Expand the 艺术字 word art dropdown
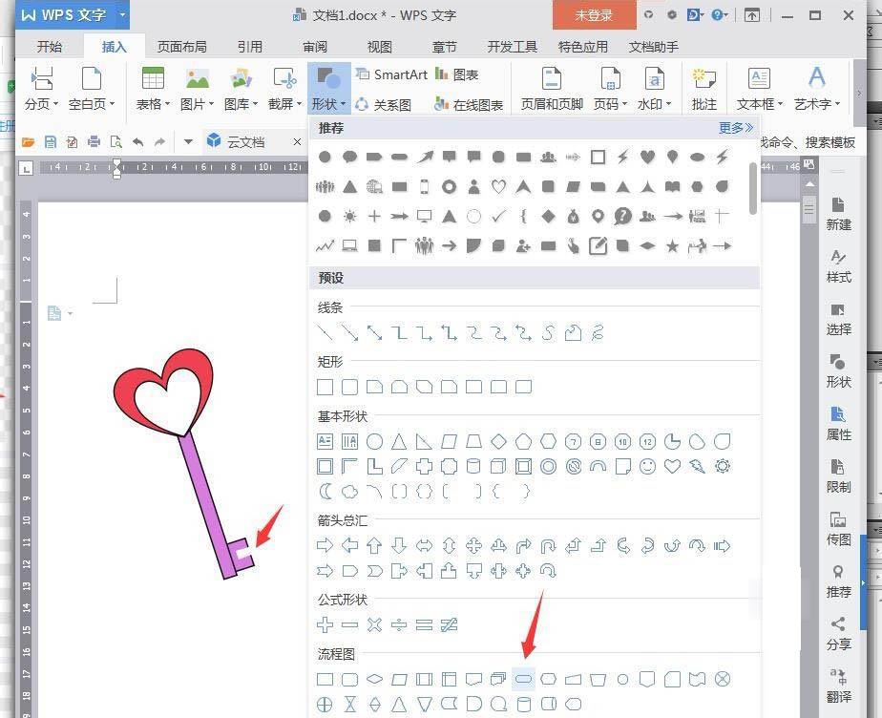882x718 pixels. pos(817,89)
